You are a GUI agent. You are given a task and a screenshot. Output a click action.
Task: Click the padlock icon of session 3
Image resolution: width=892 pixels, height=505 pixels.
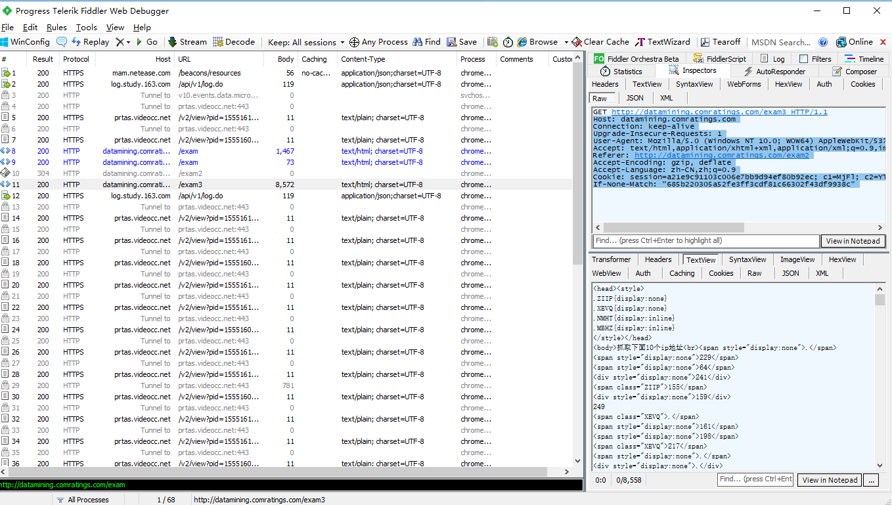pos(5,95)
